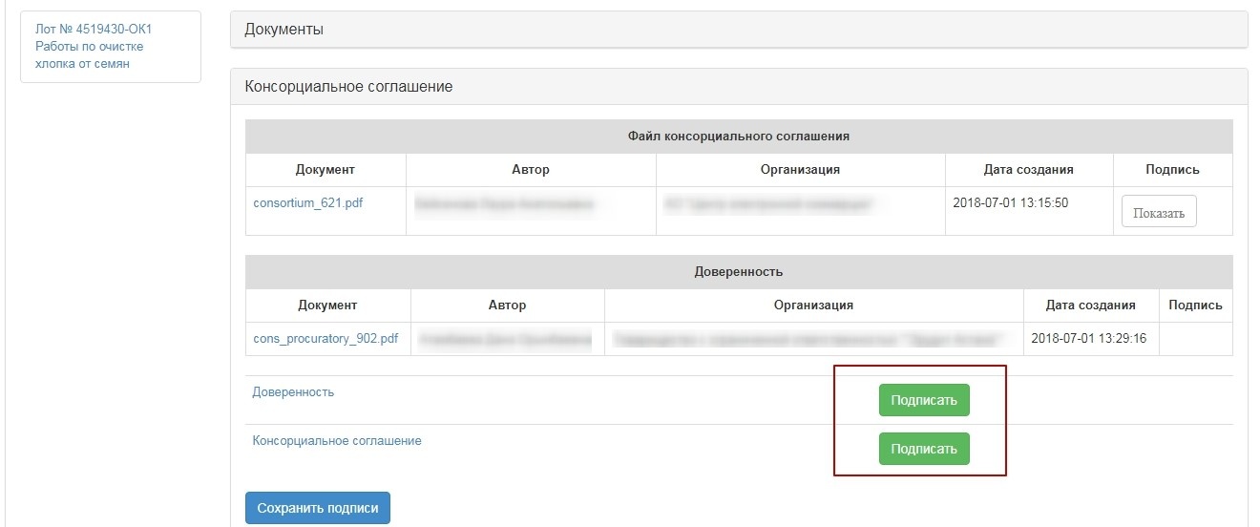Click the Консорциальное соглашение link above the save button
1260x527 pixels.
pyautogui.click(x=337, y=441)
